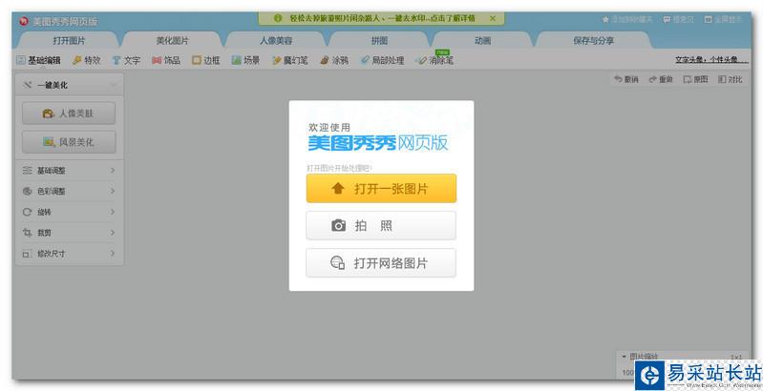This screenshot has width=763, height=391.
Task: Switch to the 保存与分享 tab
Action: coord(593,40)
